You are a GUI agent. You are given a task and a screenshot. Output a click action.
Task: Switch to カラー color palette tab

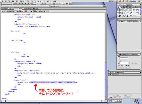tap(130, 5)
